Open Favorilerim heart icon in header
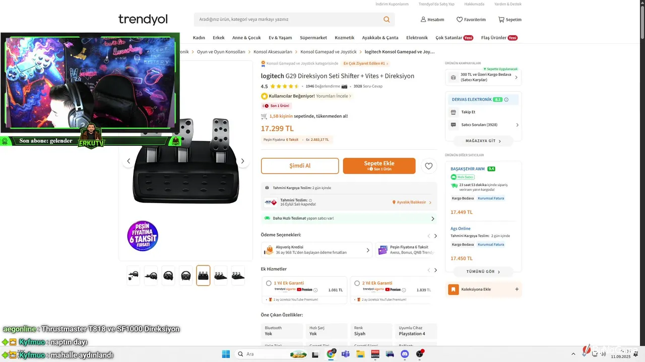This screenshot has height=362, width=645. (x=460, y=20)
